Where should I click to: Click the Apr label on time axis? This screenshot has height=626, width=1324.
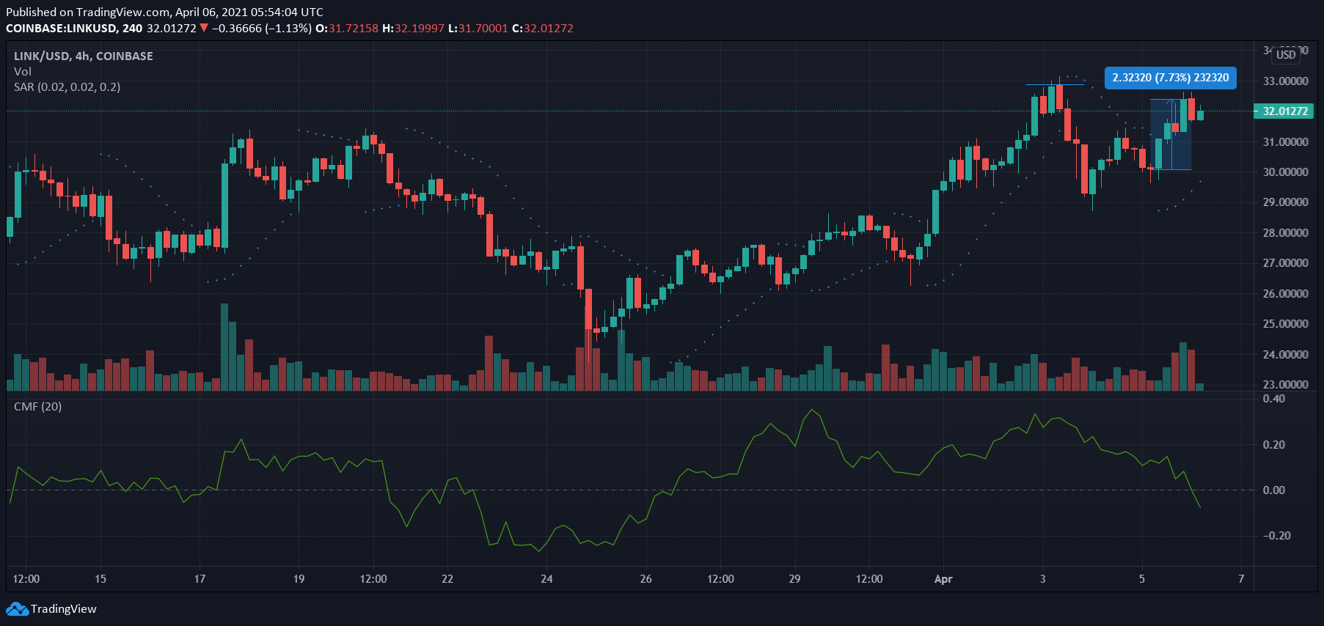pos(943,579)
